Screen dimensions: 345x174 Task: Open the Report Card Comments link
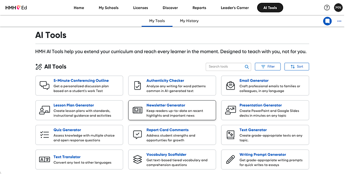point(167,130)
